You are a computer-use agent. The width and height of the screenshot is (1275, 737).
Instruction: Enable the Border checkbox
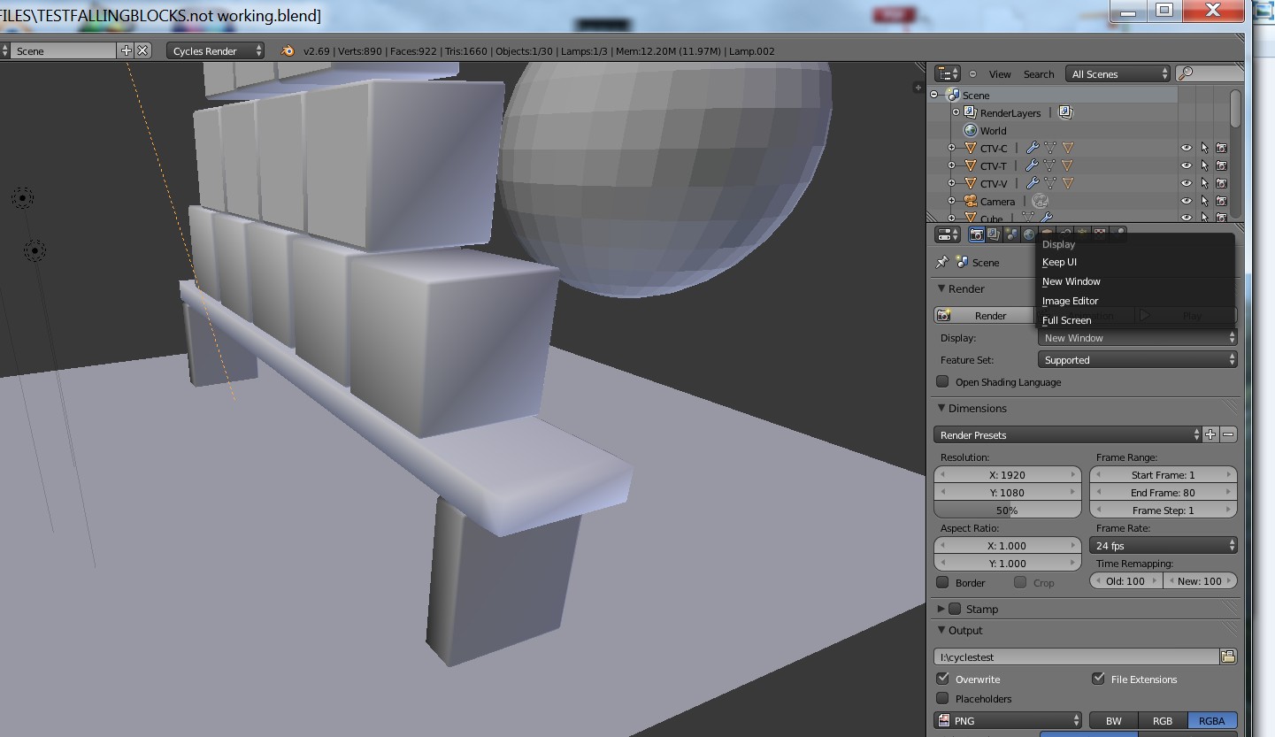point(942,582)
